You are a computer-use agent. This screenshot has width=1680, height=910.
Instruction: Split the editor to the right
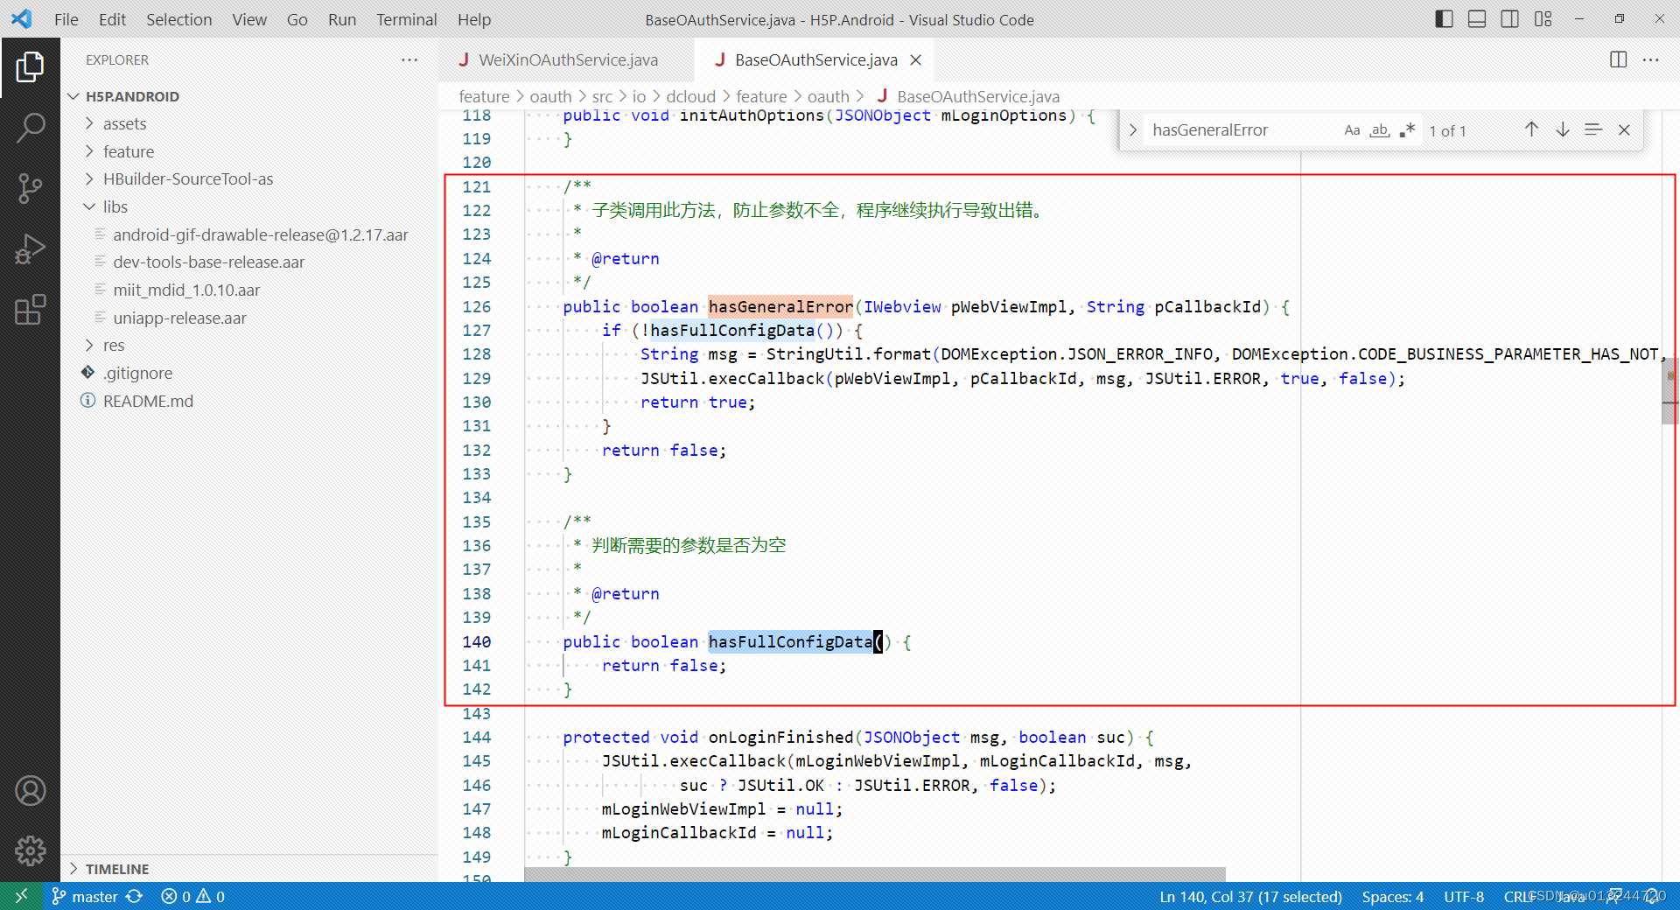point(1619,59)
